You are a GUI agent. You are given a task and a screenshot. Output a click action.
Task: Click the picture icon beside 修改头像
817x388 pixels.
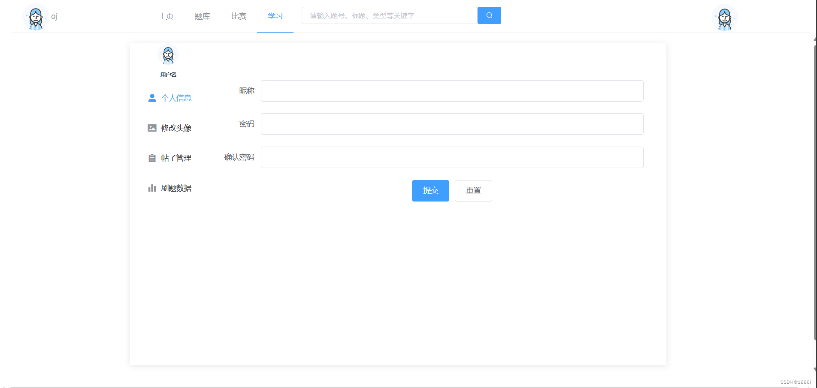[x=152, y=128]
